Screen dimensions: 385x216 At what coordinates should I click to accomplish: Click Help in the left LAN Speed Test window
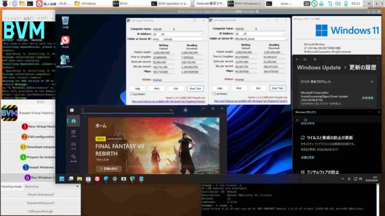point(138,88)
